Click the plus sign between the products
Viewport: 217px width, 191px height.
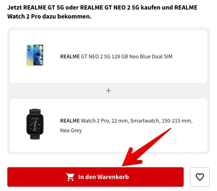109,91
